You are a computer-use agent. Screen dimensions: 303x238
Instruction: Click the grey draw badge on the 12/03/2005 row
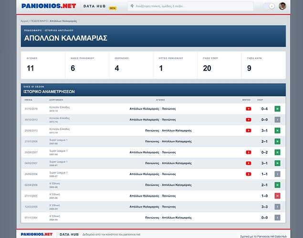tap(277, 207)
